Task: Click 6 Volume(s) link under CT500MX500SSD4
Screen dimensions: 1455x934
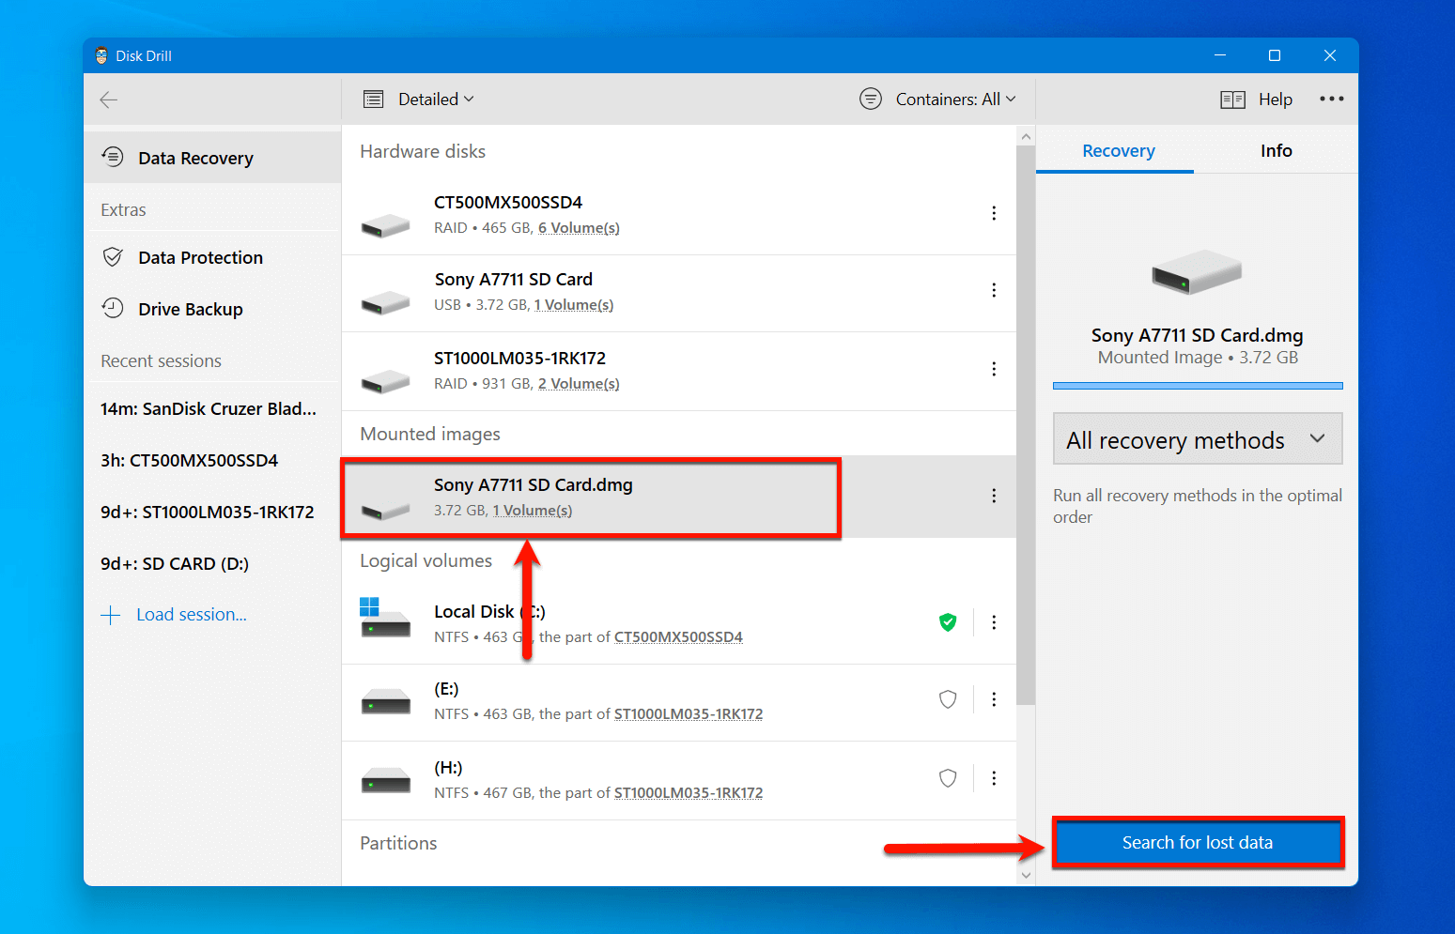Action: tap(579, 228)
